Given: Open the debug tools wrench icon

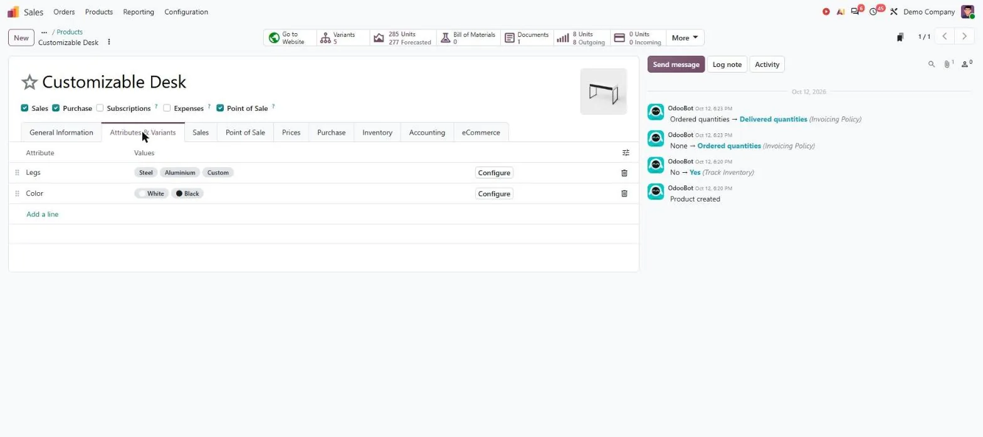Looking at the screenshot, I should tap(894, 12).
